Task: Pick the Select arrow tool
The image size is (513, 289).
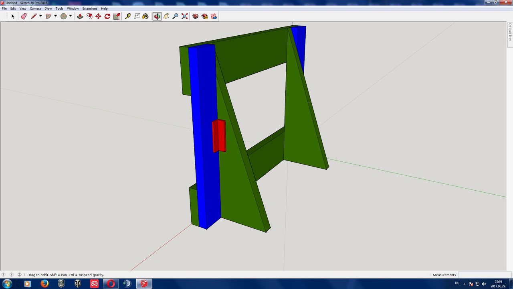Action: click(12, 16)
